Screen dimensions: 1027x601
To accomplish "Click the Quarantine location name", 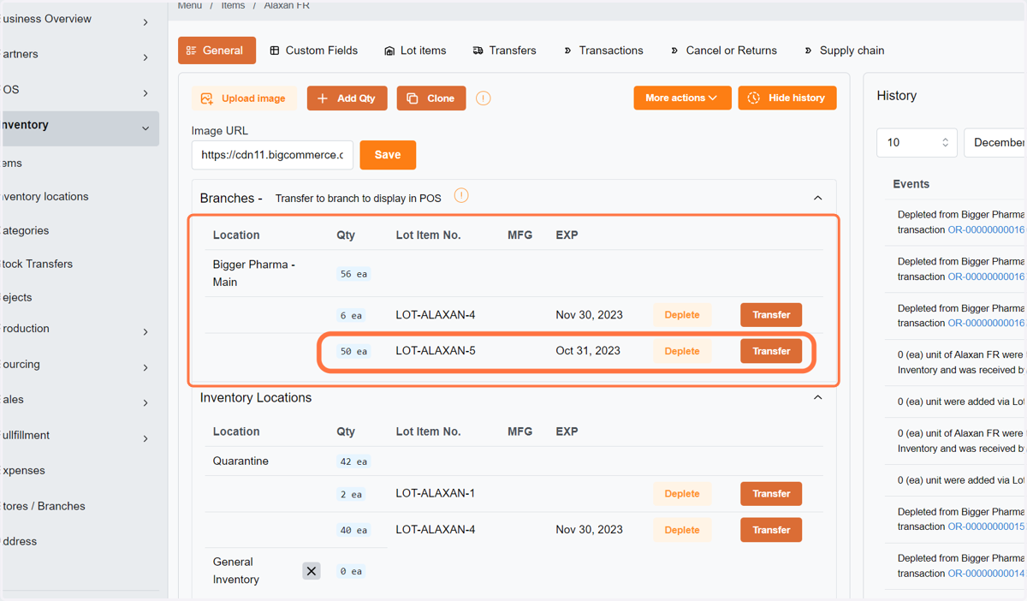I will point(240,461).
